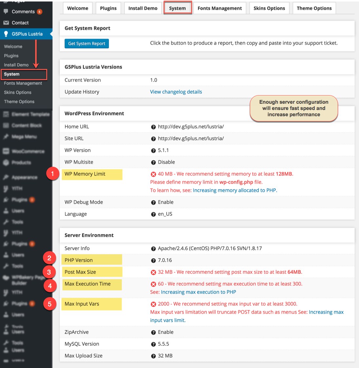Click help icon beside MySQL Version 5.5.5
This screenshot has width=359, height=368.
pyautogui.click(x=153, y=344)
